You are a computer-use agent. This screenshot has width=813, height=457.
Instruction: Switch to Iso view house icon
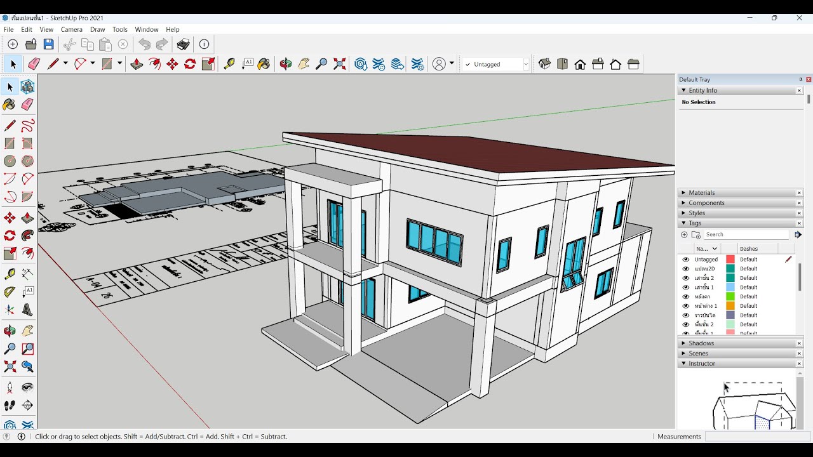click(544, 64)
